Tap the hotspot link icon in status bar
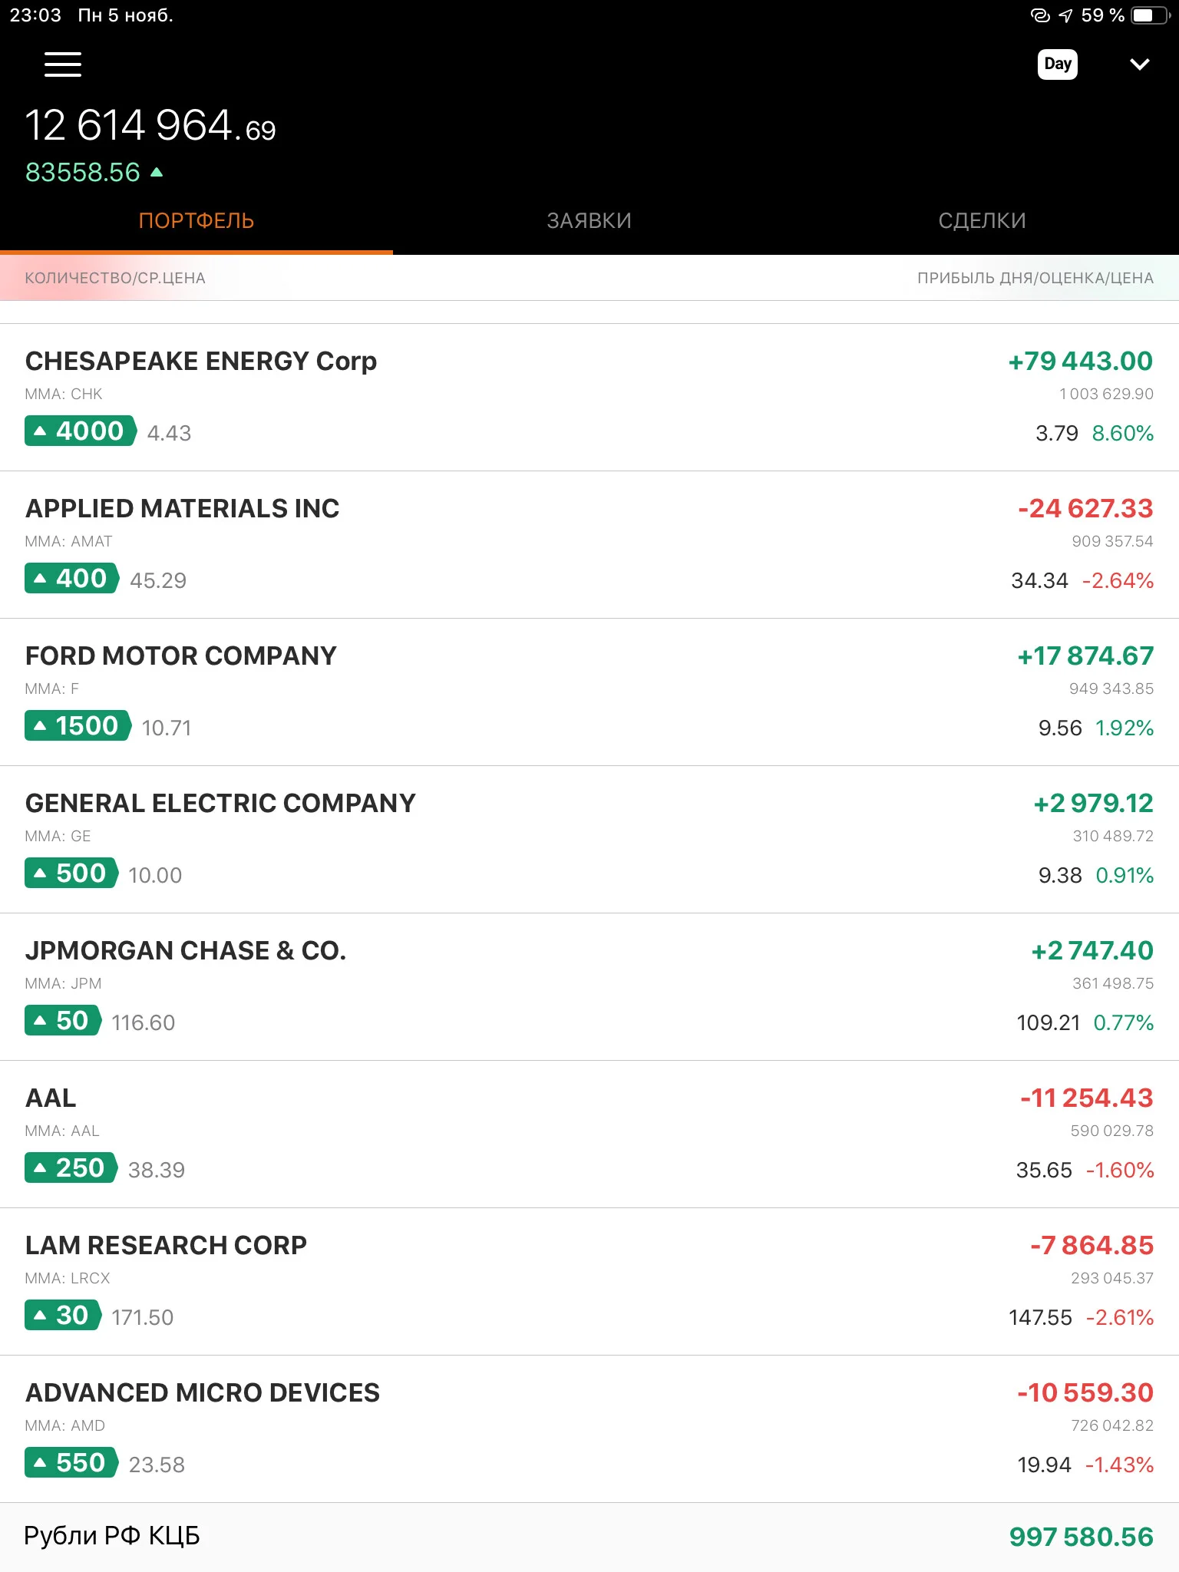 click(x=1040, y=15)
